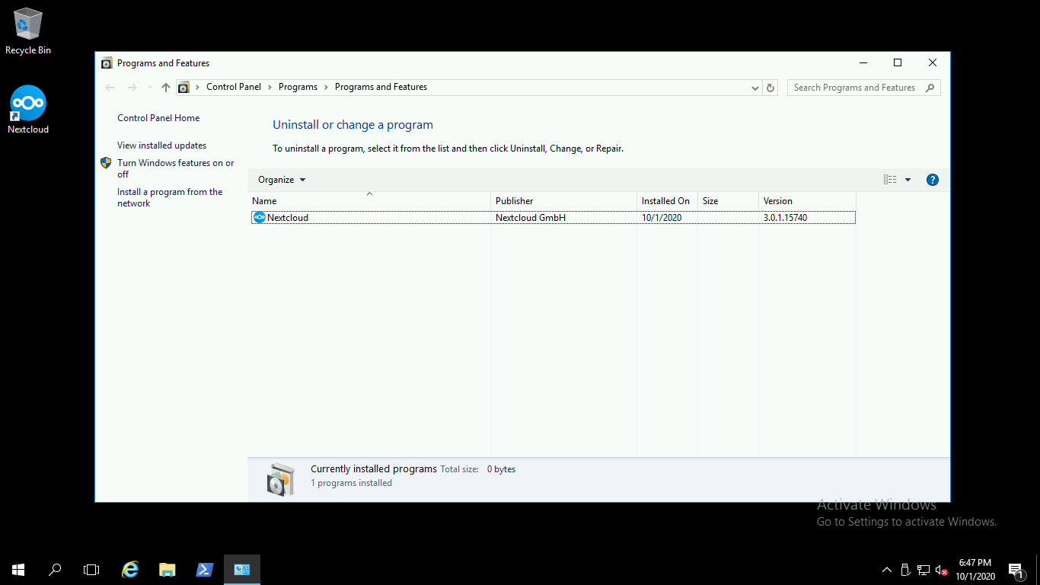
Task: Open the Action Center notifications icon
Action: [x=1016, y=570]
